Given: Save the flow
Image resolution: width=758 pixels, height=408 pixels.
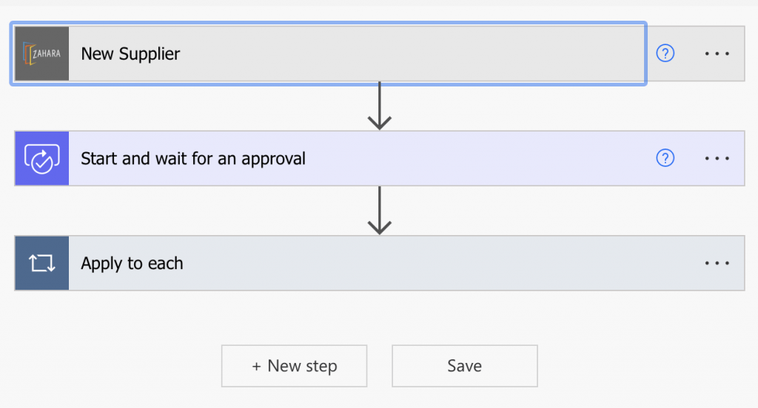Looking at the screenshot, I should click(465, 366).
